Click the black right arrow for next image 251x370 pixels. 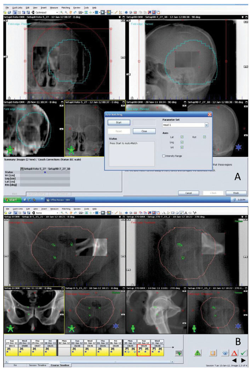244,360
